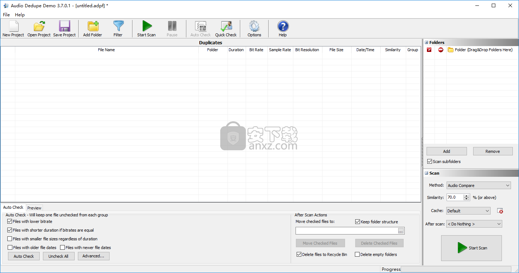Click the large Start Scan button
Viewport: 519px width, 273px height.
click(471, 248)
